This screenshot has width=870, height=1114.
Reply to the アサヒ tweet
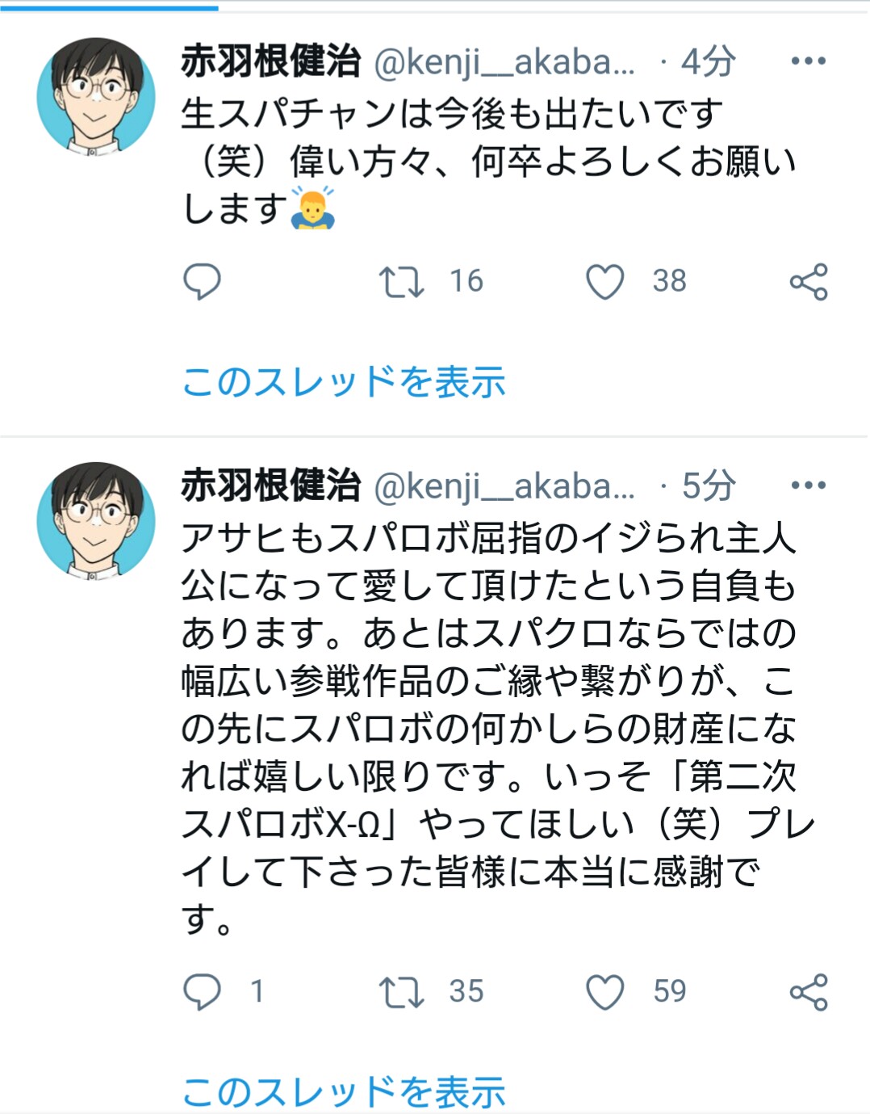click(202, 991)
